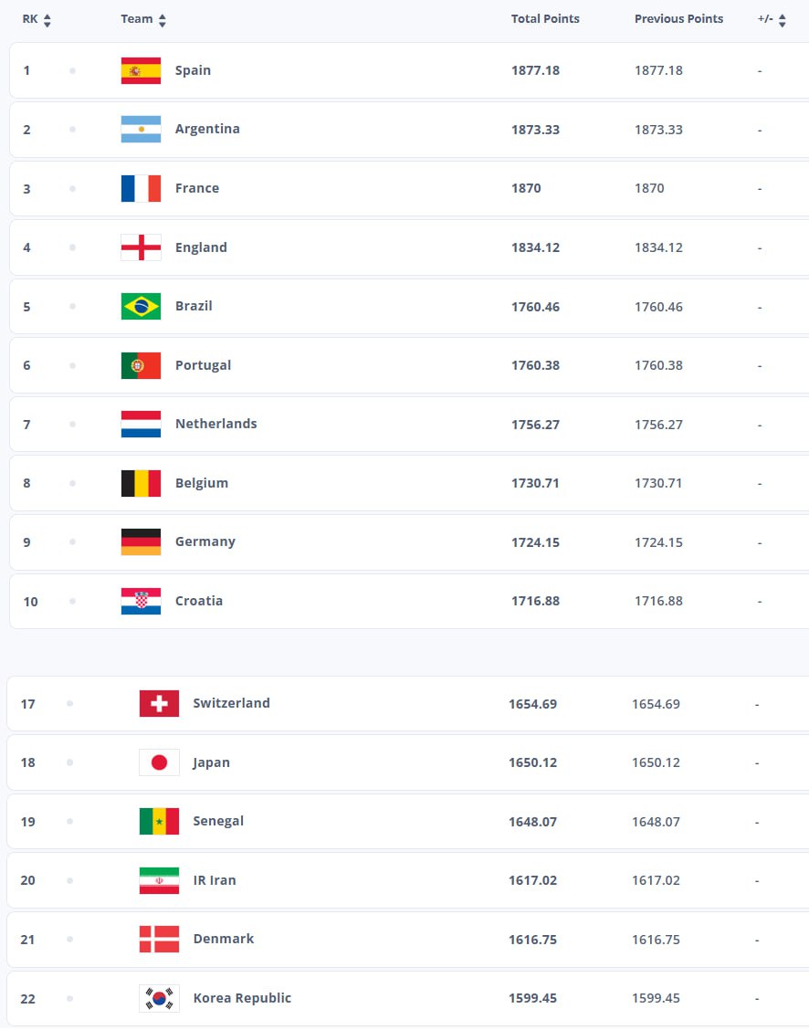Click the Brazil flag icon
809x1030 pixels.
tap(141, 307)
